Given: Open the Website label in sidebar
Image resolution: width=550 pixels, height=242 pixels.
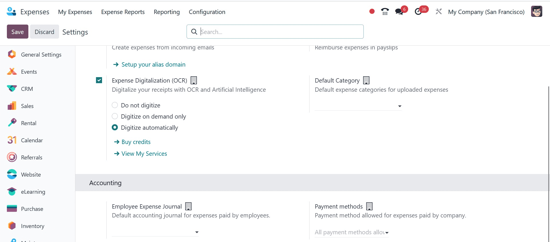Looking at the screenshot, I should (x=31, y=175).
